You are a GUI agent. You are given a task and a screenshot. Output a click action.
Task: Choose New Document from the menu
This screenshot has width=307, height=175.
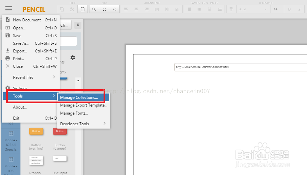[x=31, y=20]
